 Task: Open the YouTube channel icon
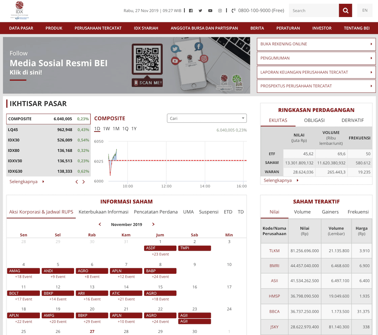(210, 11)
